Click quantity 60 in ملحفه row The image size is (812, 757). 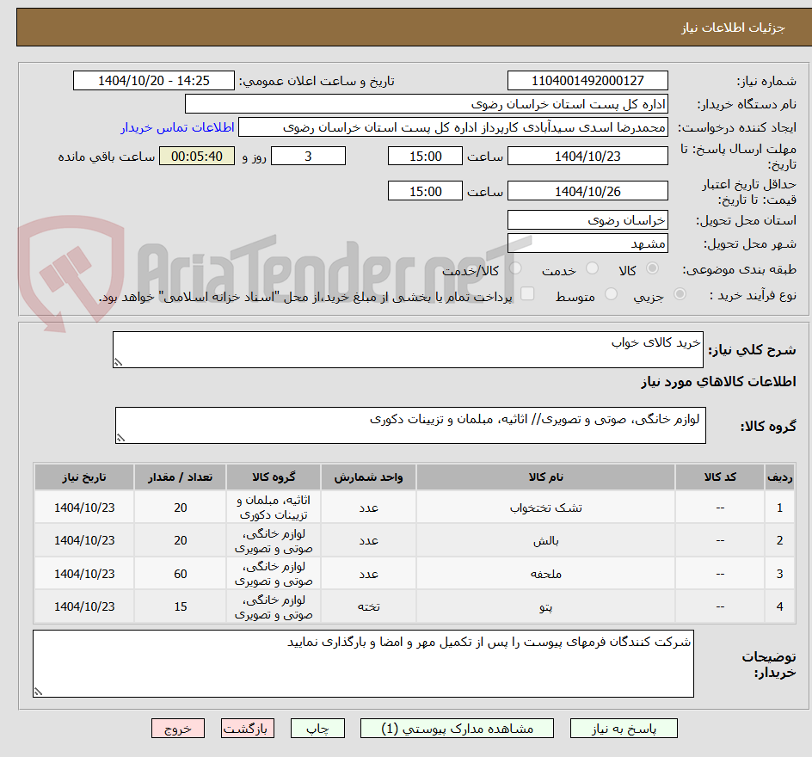[x=181, y=574]
